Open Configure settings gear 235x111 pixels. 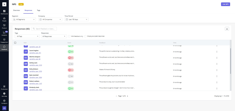pyautogui.click(x=4, y=101)
